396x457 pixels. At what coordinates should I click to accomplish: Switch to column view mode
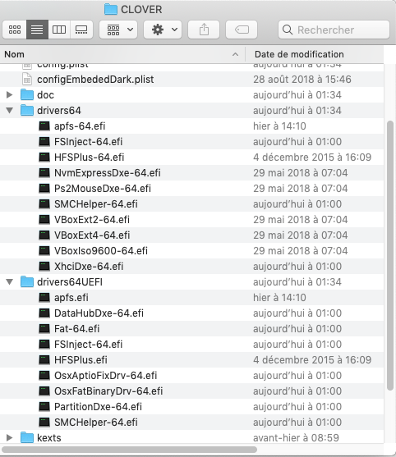click(59, 30)
